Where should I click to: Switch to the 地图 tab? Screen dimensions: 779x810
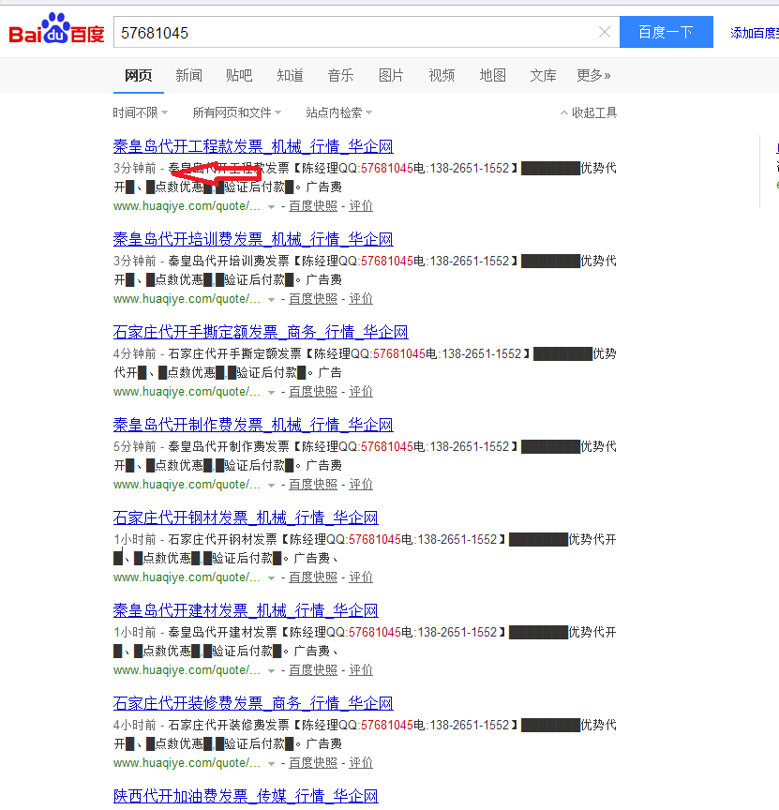[492, 75]
